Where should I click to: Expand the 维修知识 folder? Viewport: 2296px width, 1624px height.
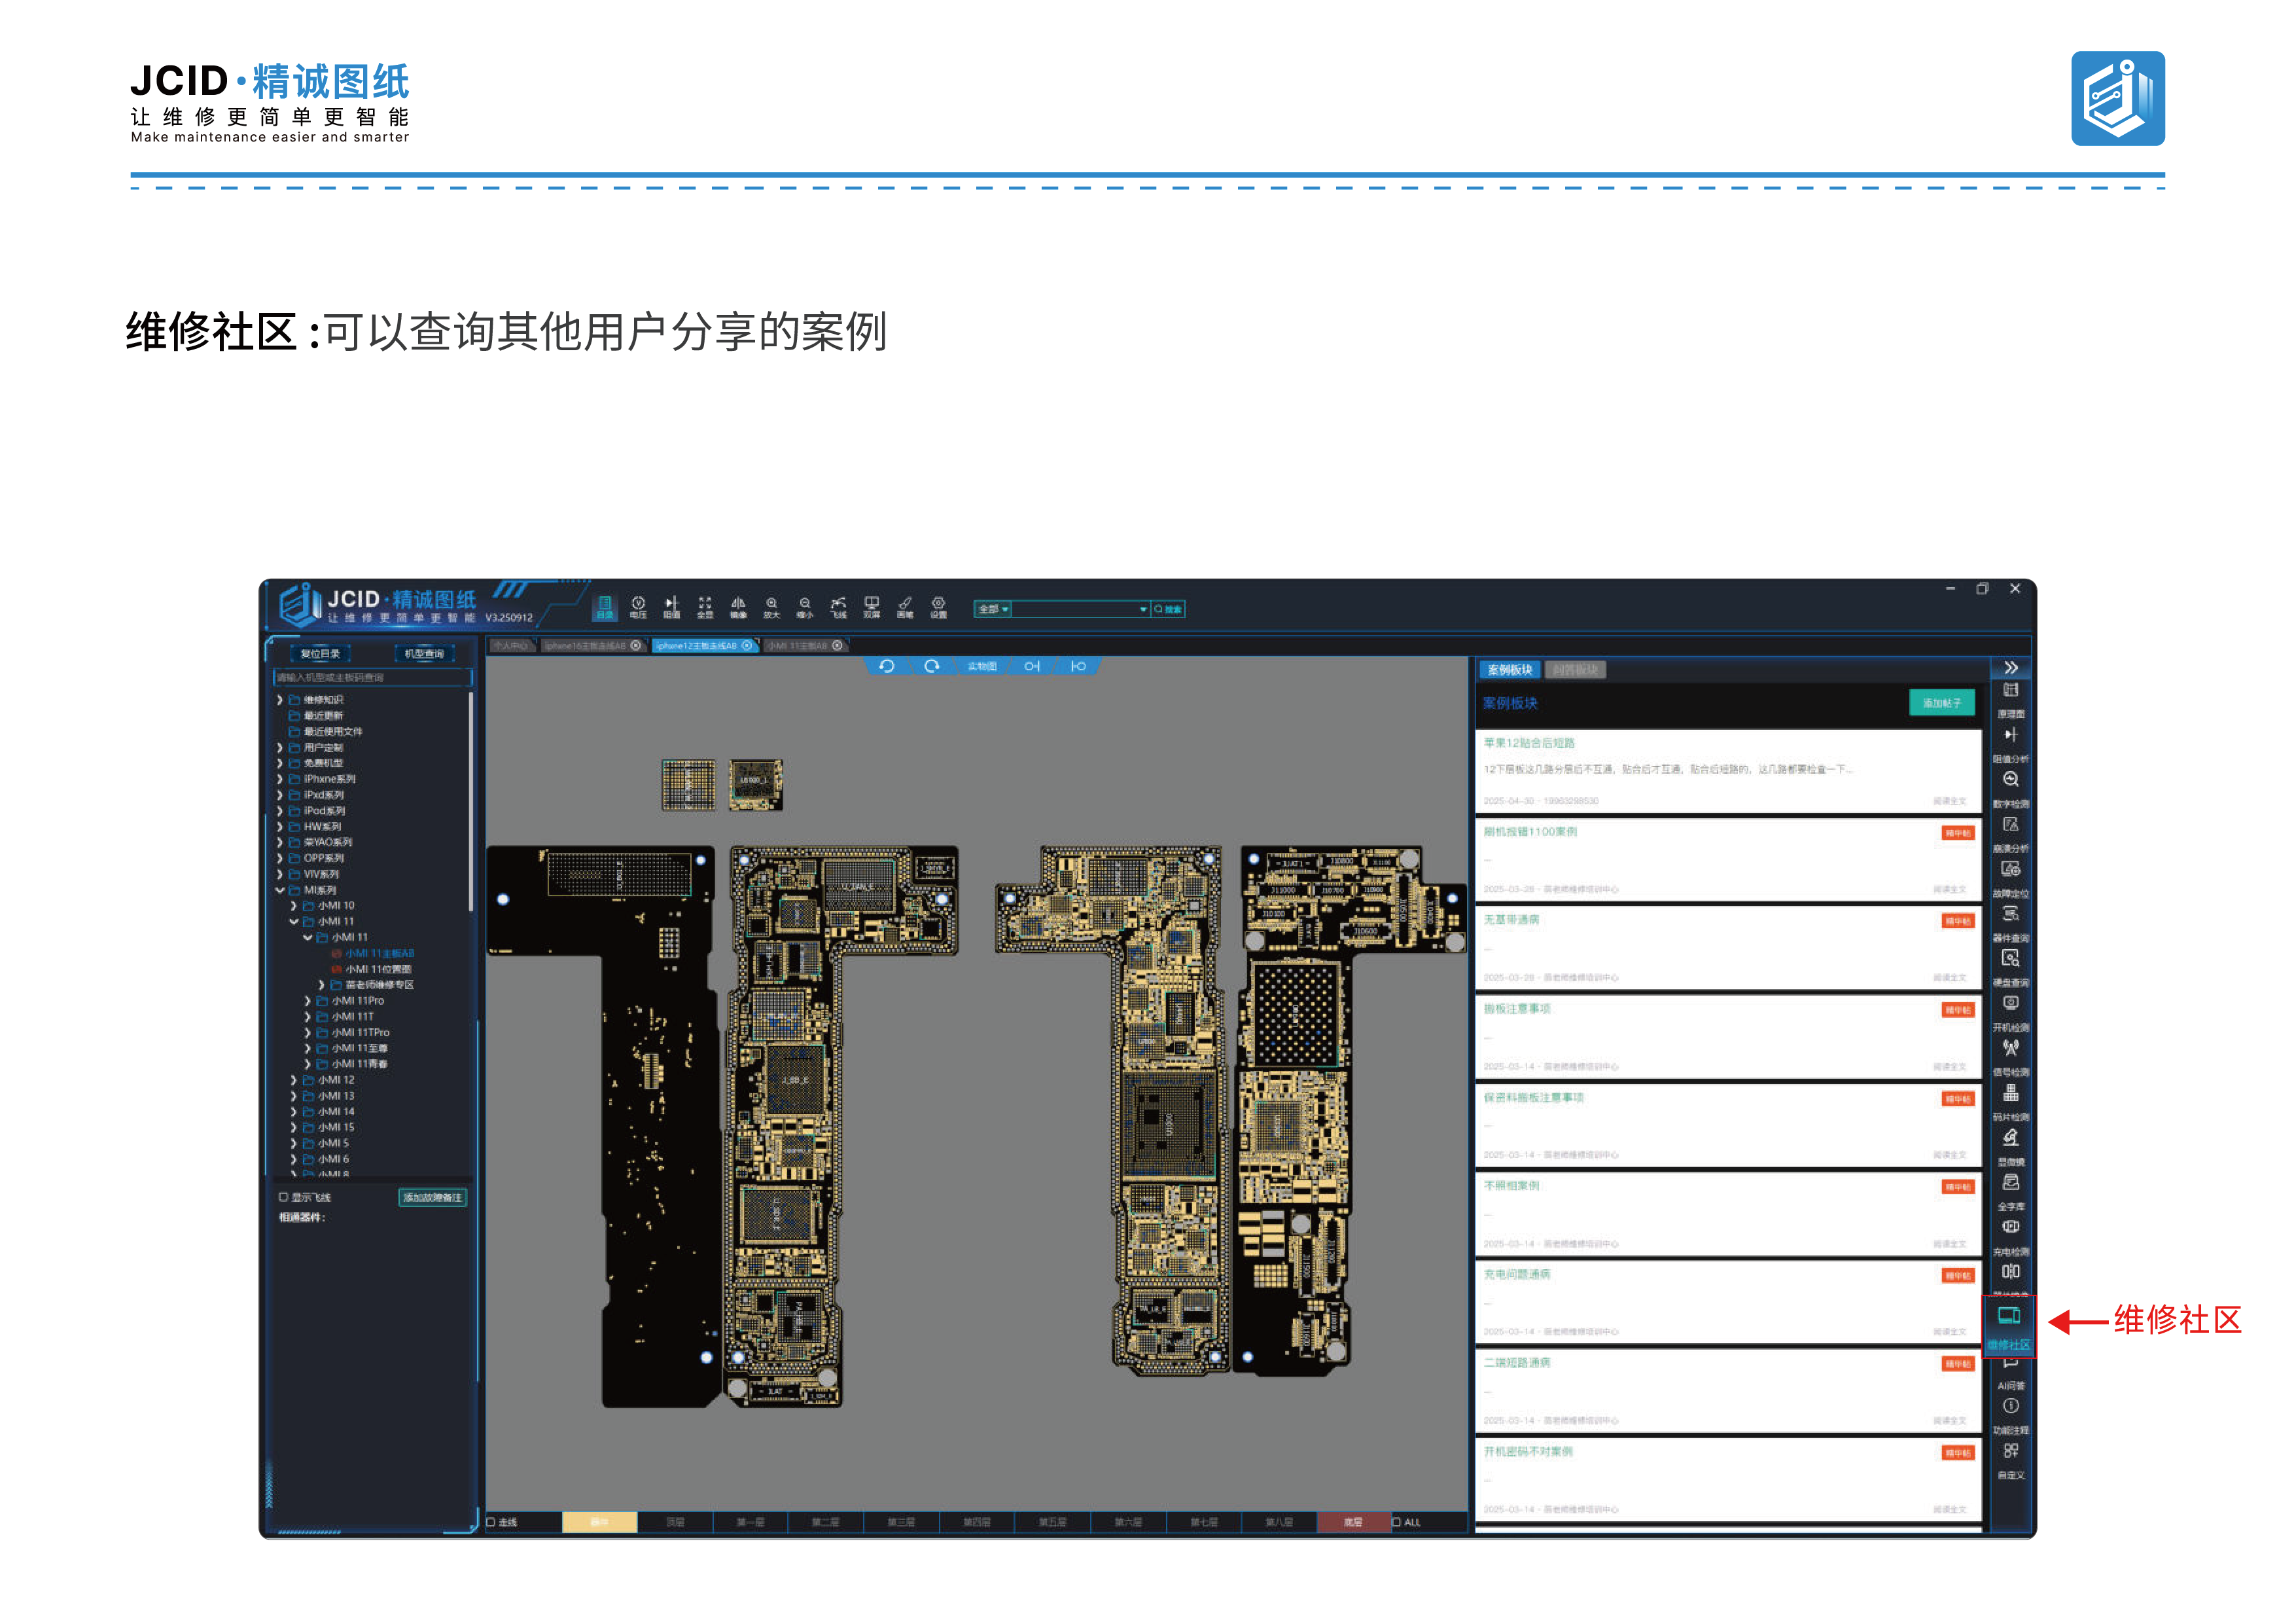pos(280,700)
